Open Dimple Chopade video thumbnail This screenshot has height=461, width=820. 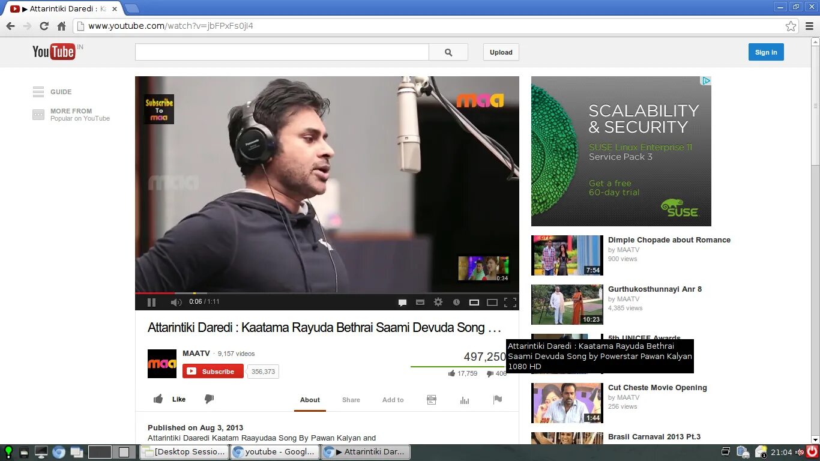567,255
